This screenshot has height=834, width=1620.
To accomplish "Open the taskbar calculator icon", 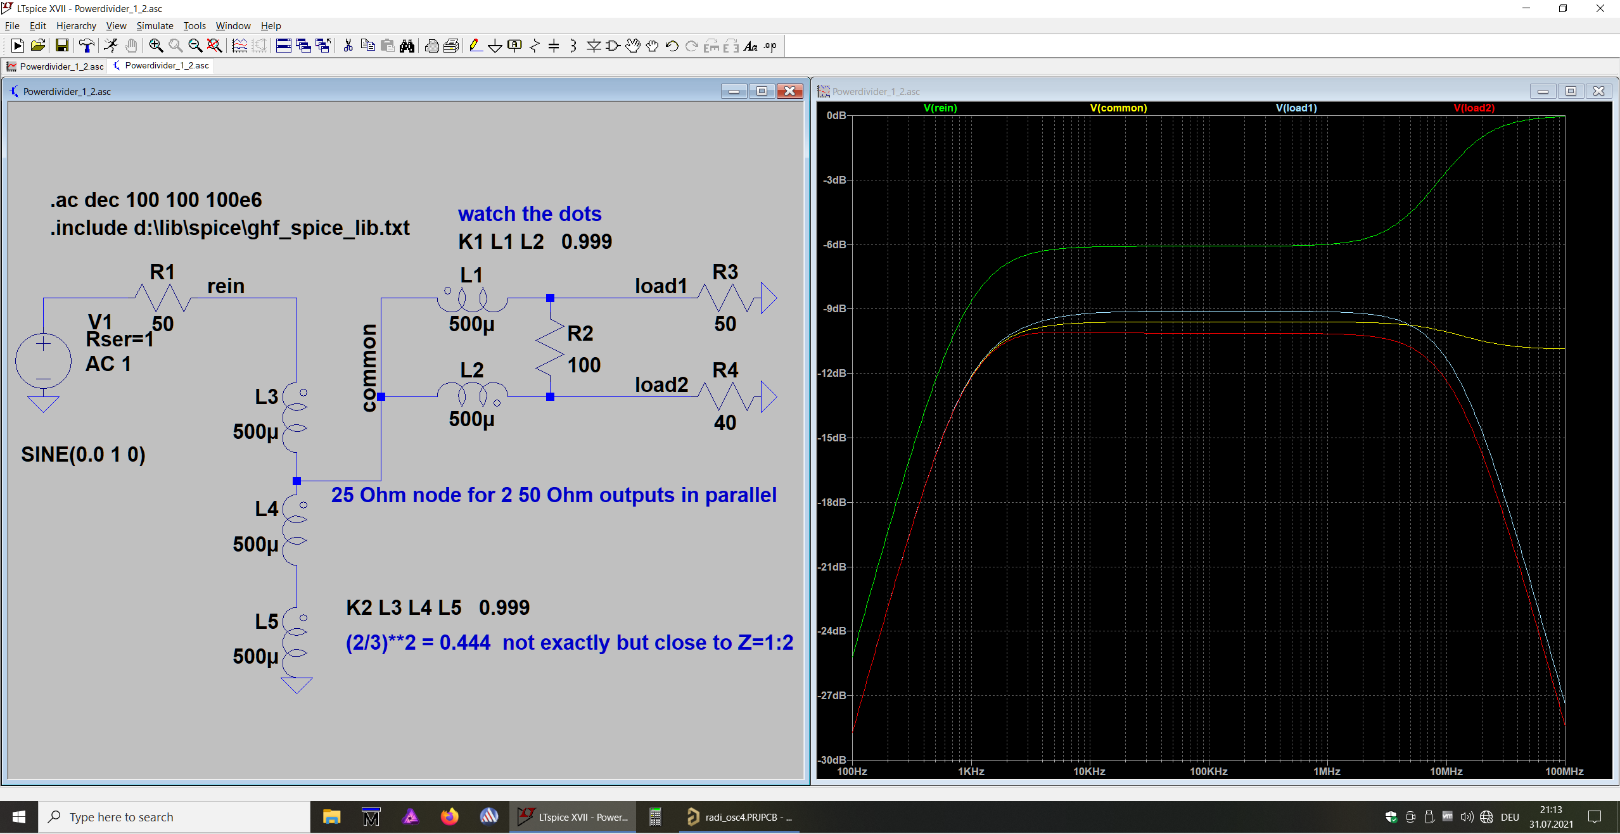I will point(656,817).
